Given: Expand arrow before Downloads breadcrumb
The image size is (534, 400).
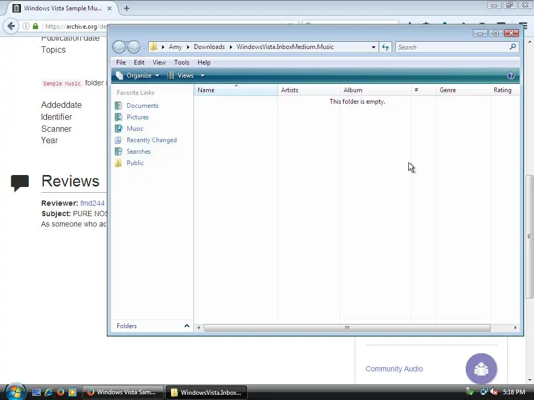Looking at the screenshot, I should pyautogui.click(x=188, y=47).
